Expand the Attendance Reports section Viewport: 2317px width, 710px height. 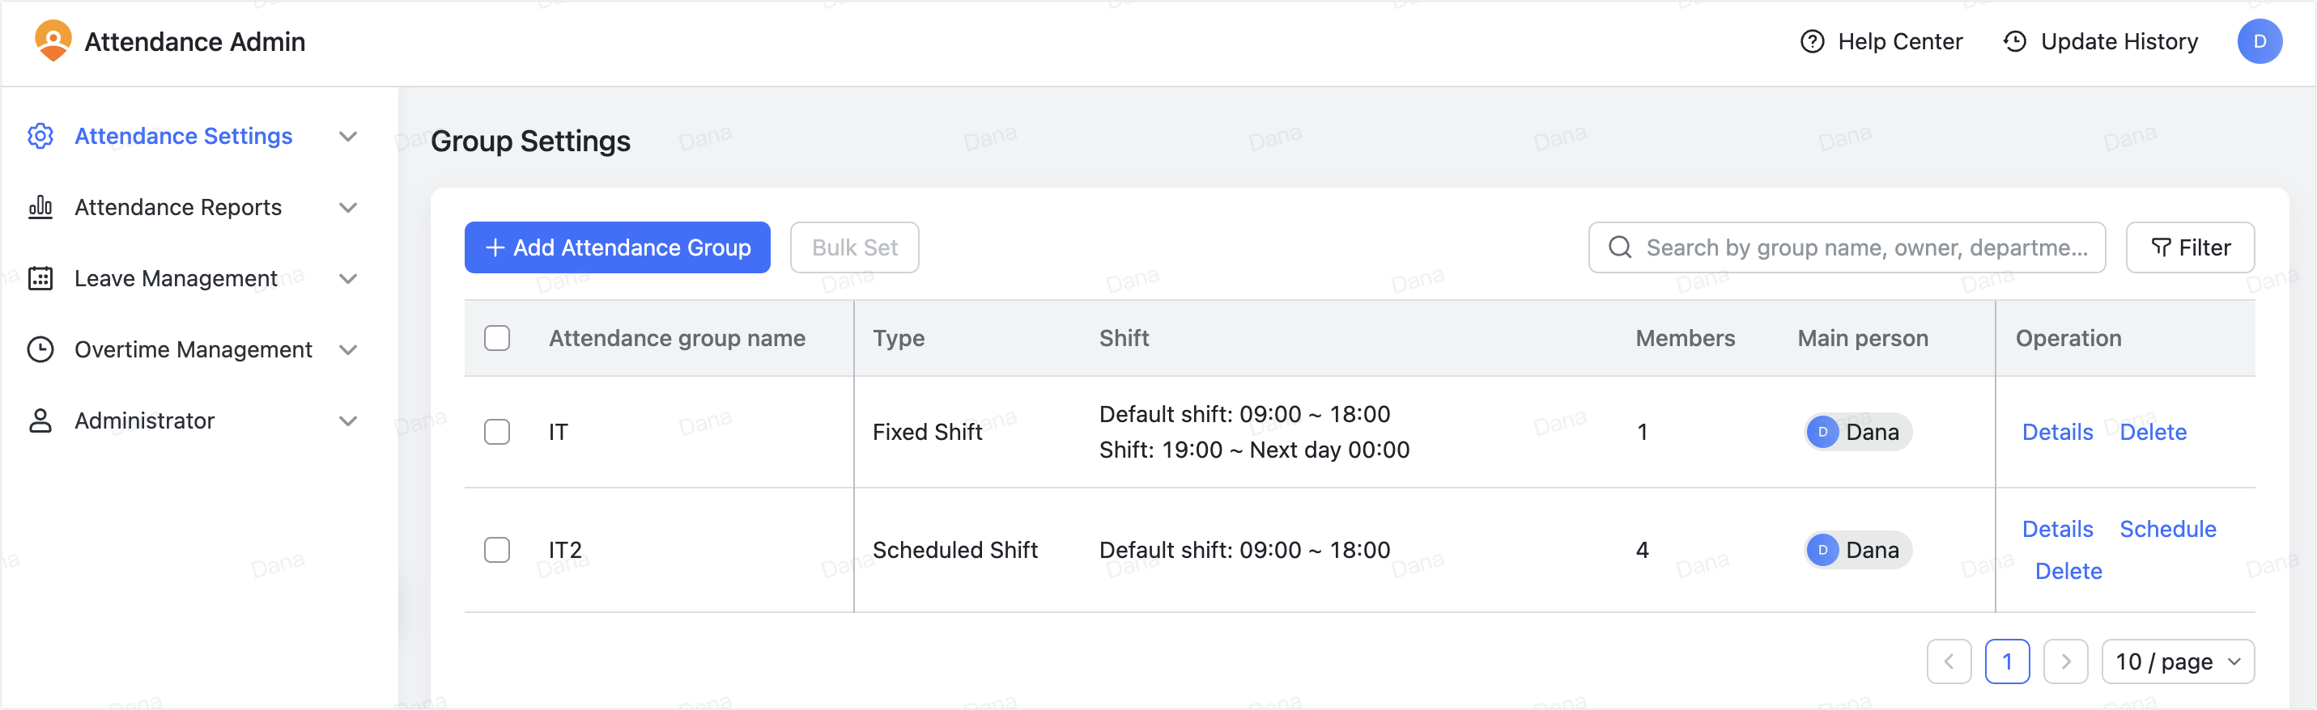[x=349, y=207]
